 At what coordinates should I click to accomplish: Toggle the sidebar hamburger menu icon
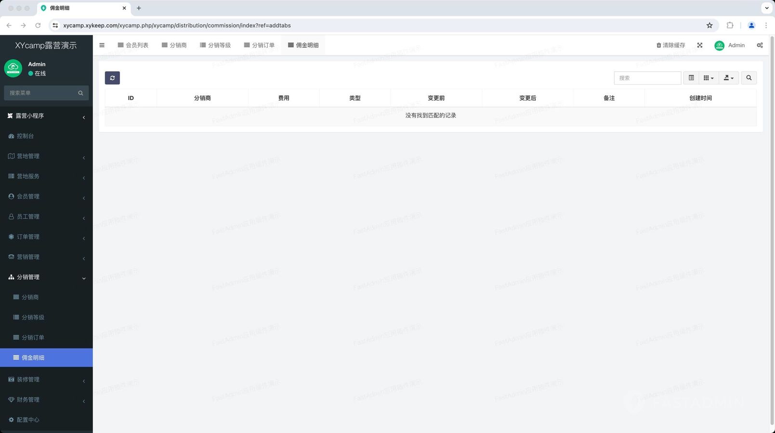point(102,45)
